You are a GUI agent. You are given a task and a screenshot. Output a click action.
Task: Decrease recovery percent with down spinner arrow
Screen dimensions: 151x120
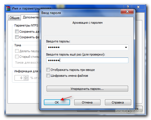(26, 79)
